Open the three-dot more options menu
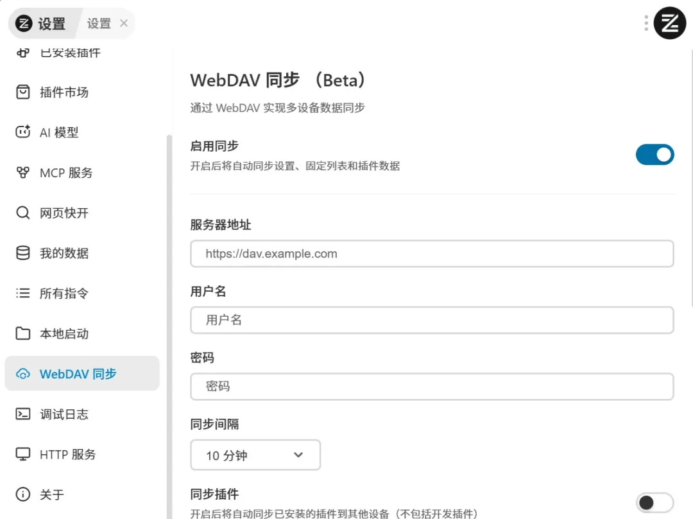The width and height of the screenshot is (693, 519). pos(646,23)
